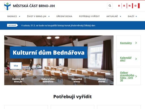Screen dimensions: 145x109
Task: Click the Více button on the slider
Action: tap(16, 66)
